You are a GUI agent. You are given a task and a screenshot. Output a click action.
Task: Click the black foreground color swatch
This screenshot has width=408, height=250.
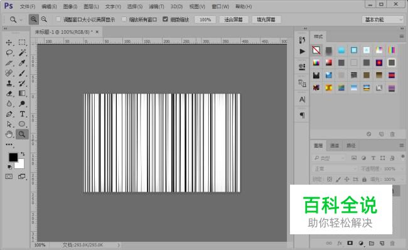click(13, 157)
